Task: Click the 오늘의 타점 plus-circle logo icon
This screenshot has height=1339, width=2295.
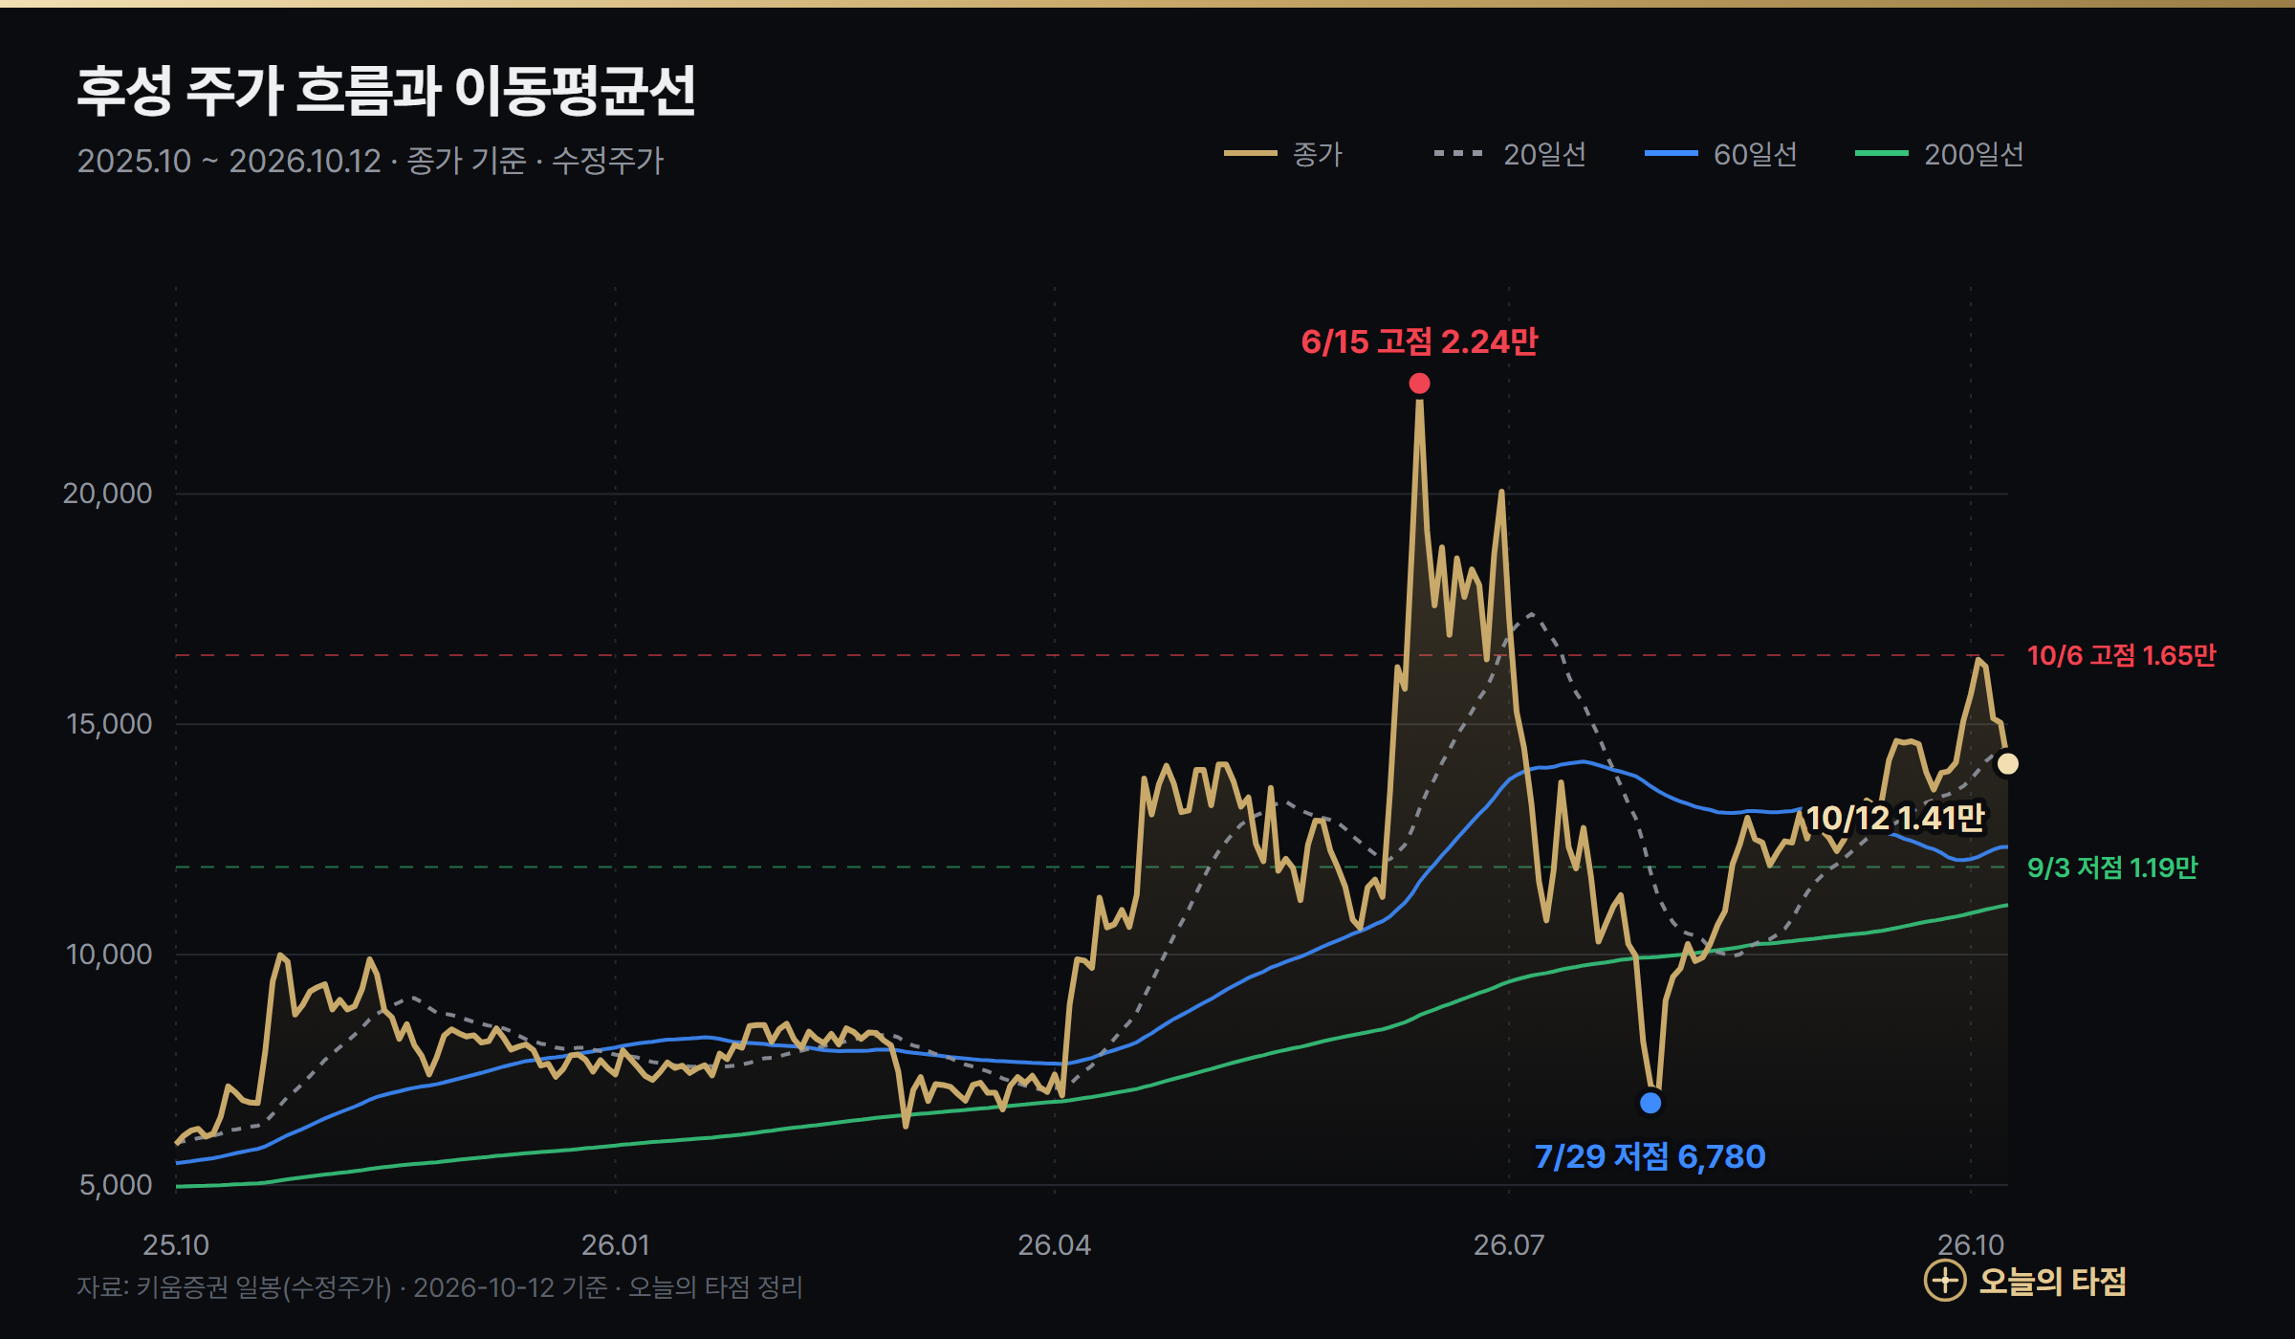Action: 1945,1281
